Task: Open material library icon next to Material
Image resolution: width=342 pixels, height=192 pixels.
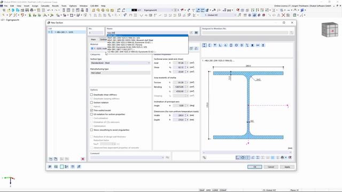Action: pos(191,49)
